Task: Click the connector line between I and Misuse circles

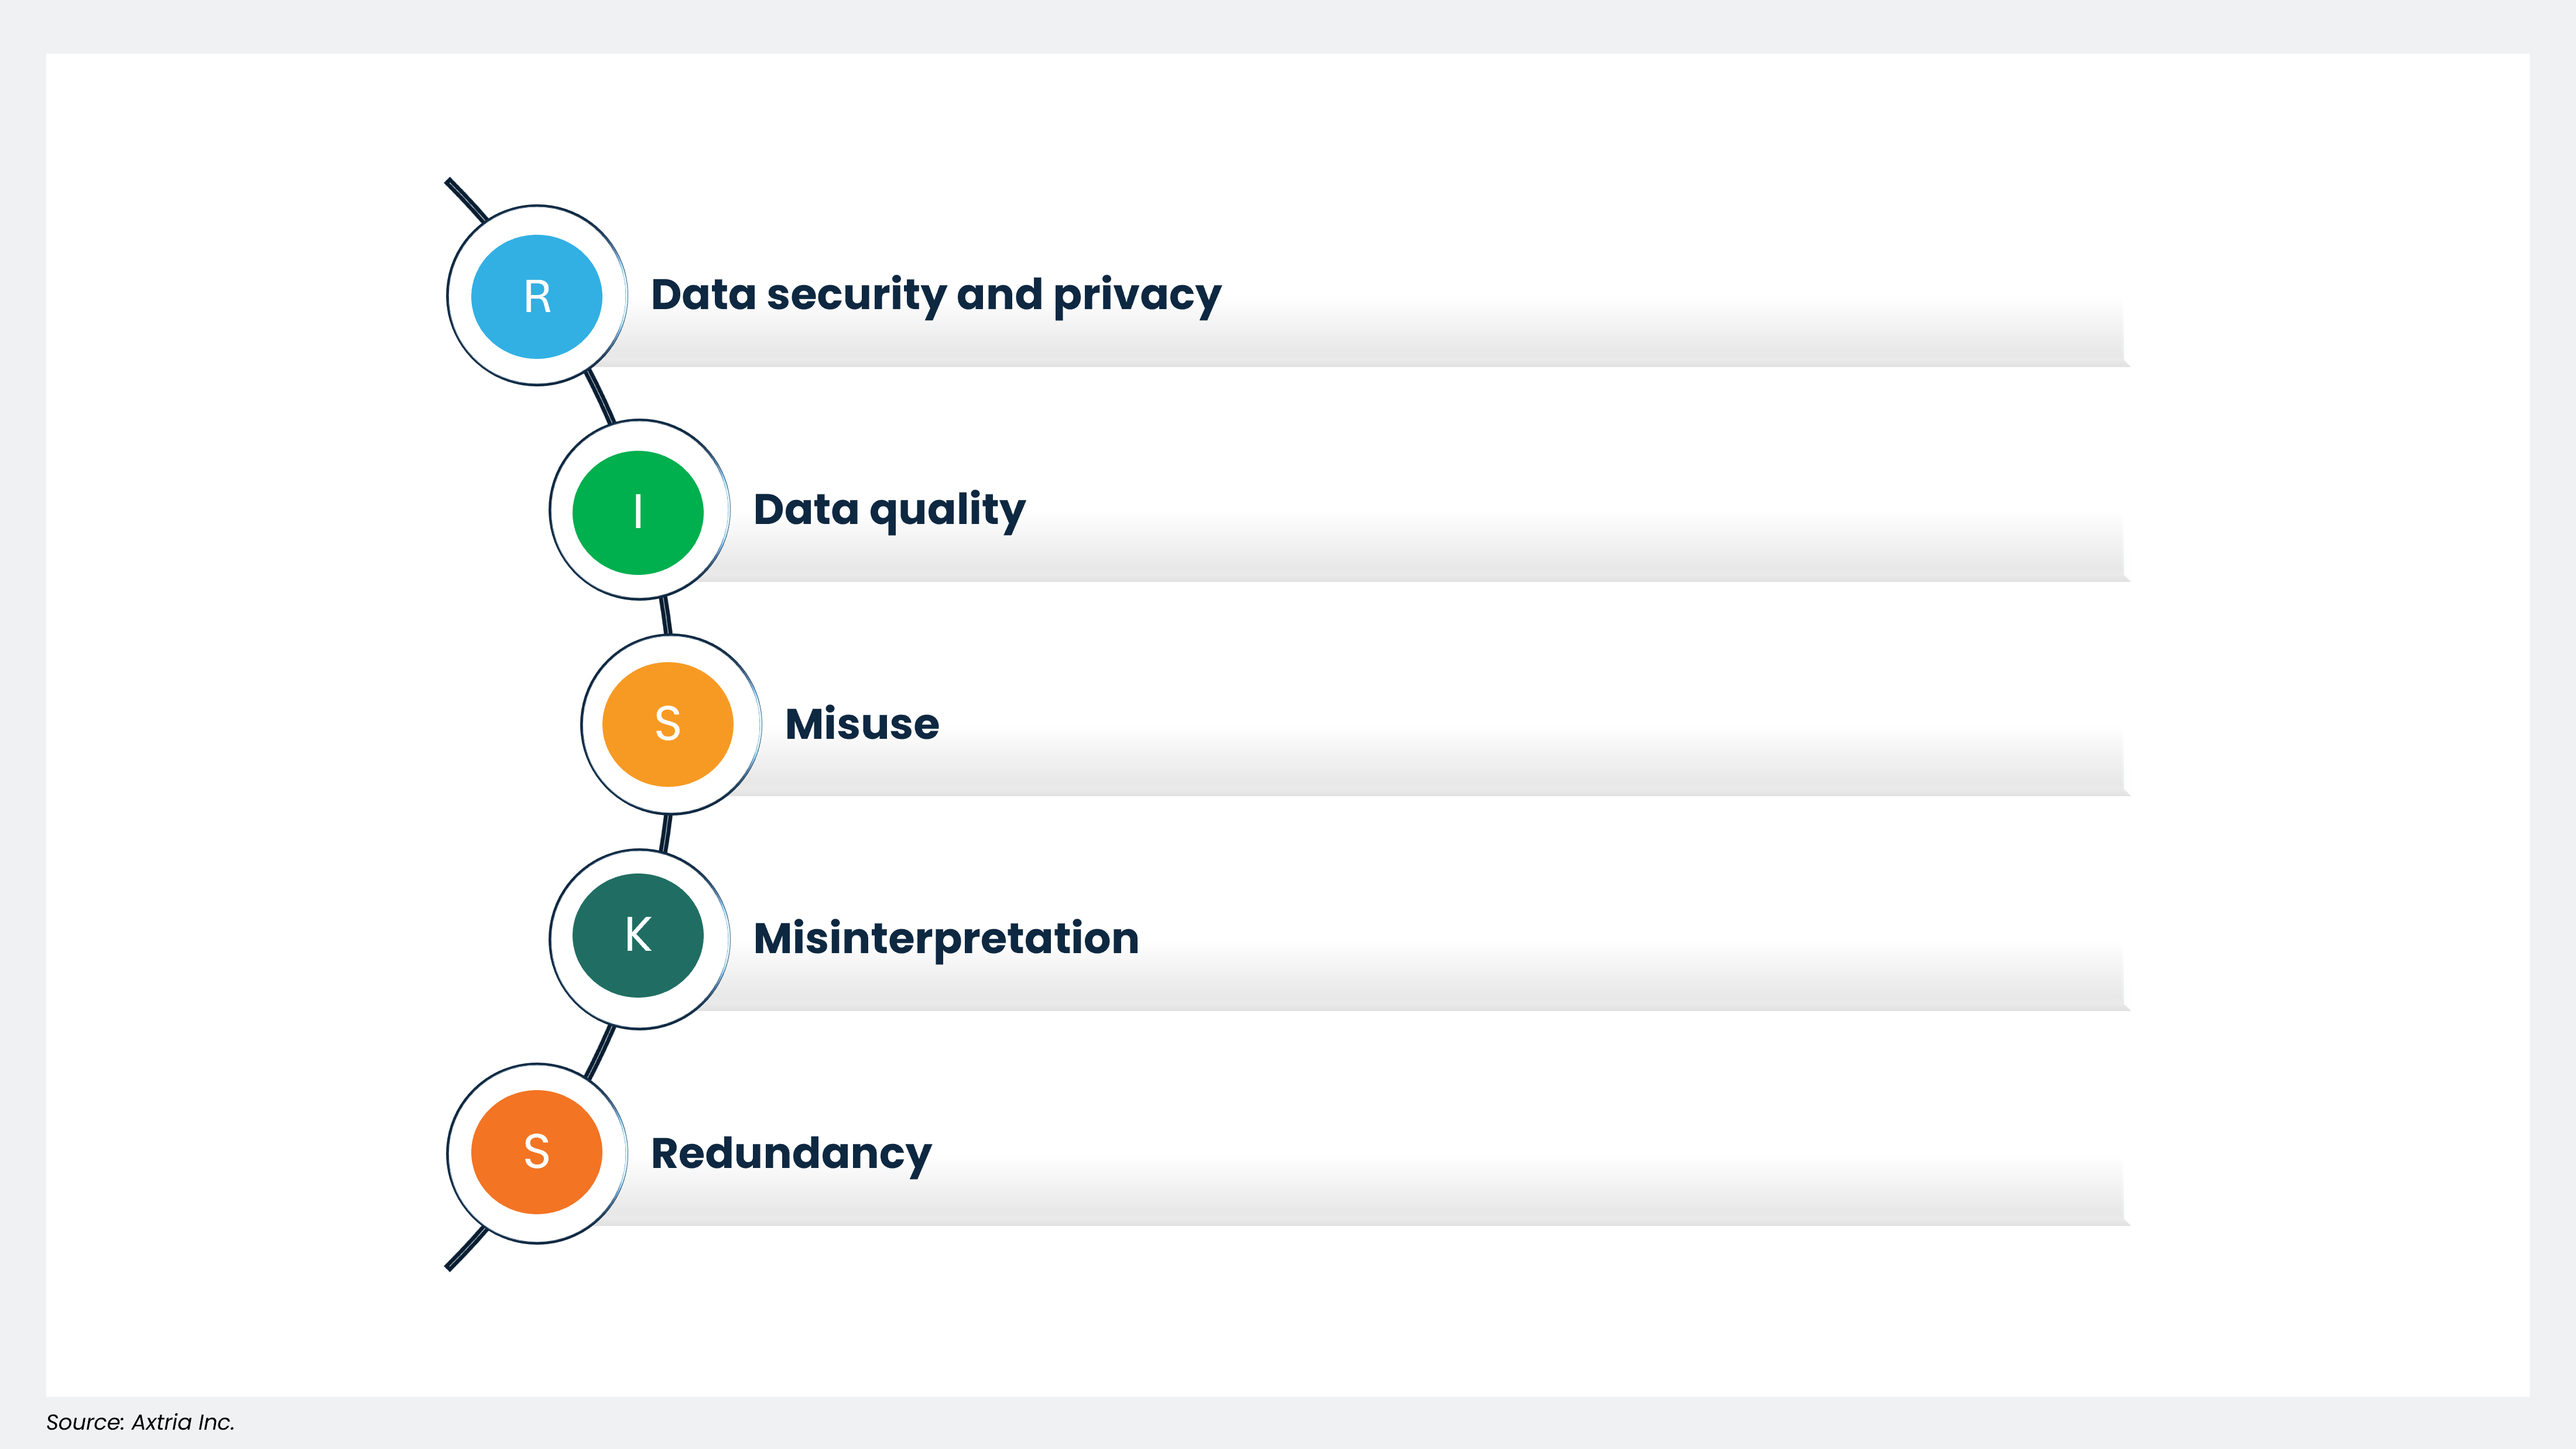Action: coord(666,616)
